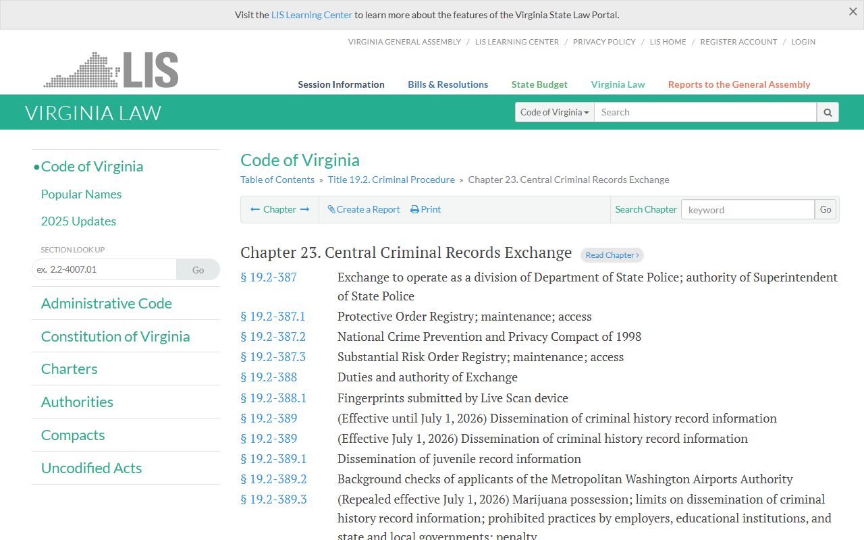Open Popular Names in sidebar
Image resolution: width=864 pixels, height=540 pixels.
pos(81,194)
